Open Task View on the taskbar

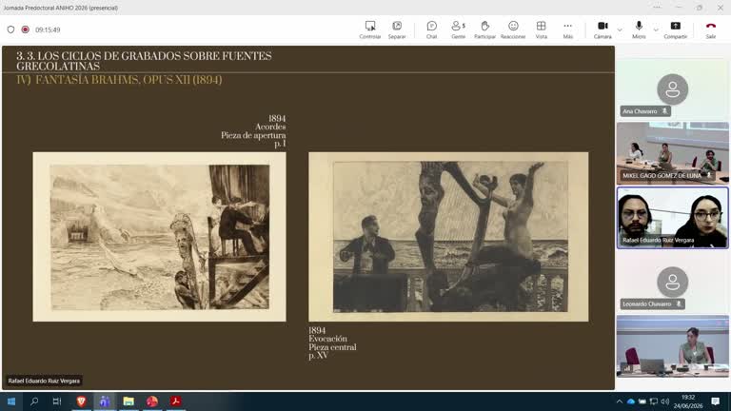(x=57, y=401)
